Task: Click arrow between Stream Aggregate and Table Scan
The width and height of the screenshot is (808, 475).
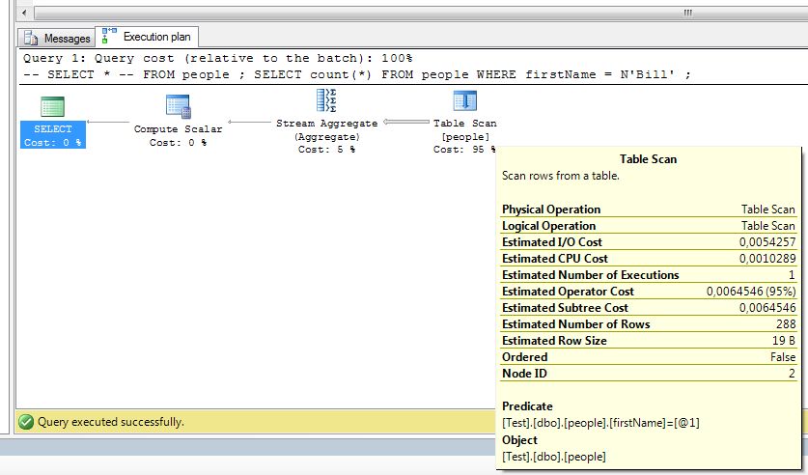Action: 406,122
